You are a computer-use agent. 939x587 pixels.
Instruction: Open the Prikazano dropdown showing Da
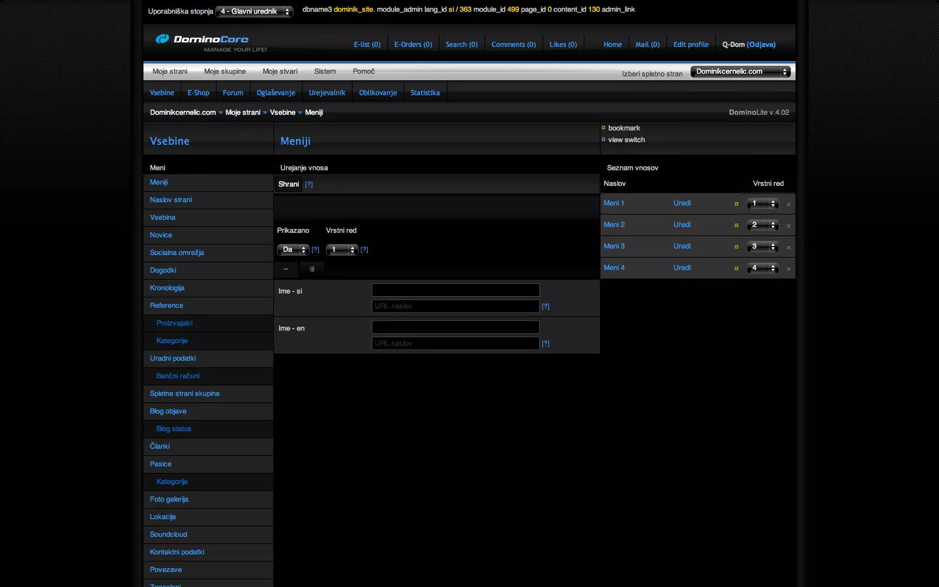coord(293,250)
